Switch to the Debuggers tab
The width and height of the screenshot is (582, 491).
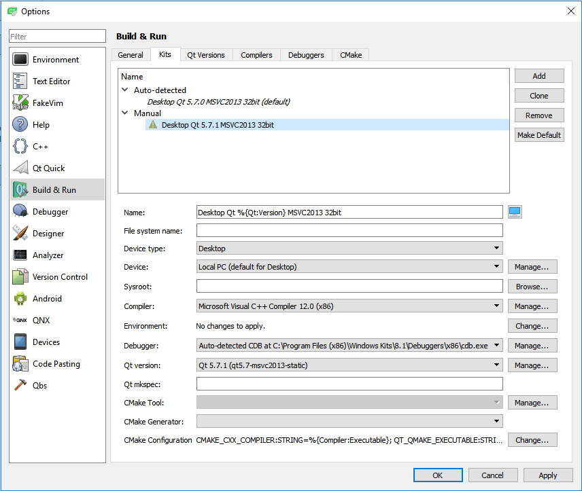click(306, 55)
